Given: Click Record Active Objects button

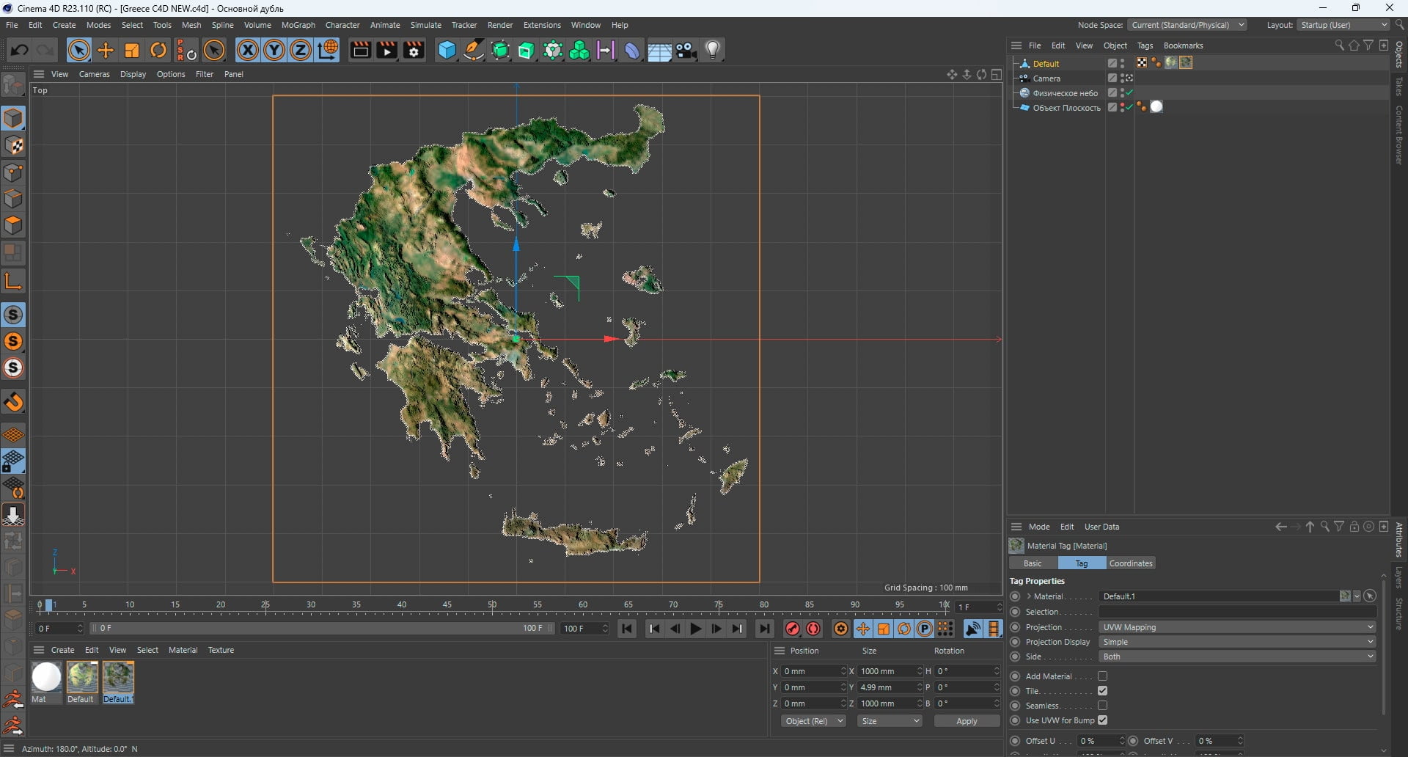Looking at the screenshot, I should [x=792, y=629].
